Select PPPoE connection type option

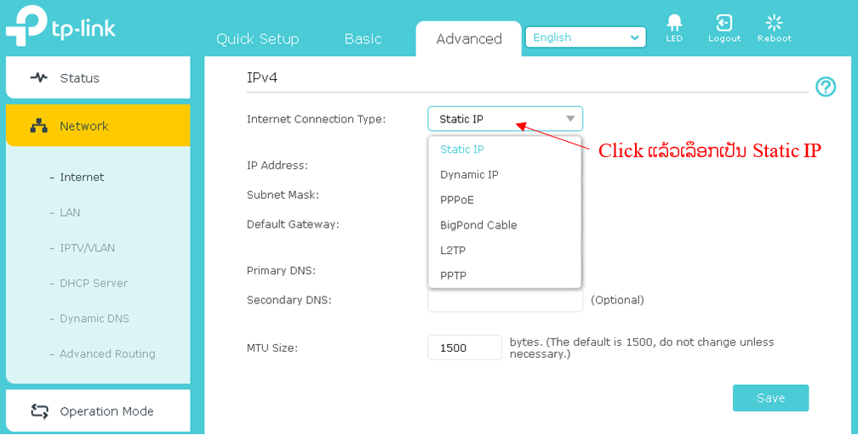[457, 201]
